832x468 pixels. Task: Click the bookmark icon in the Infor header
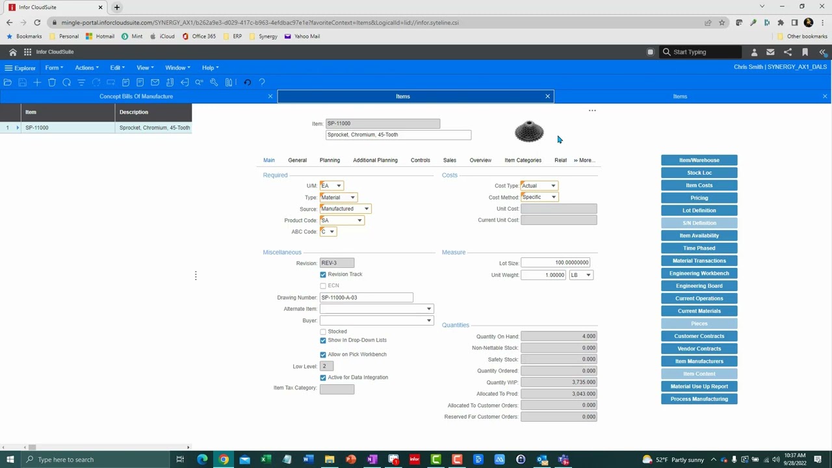point(805,52)
